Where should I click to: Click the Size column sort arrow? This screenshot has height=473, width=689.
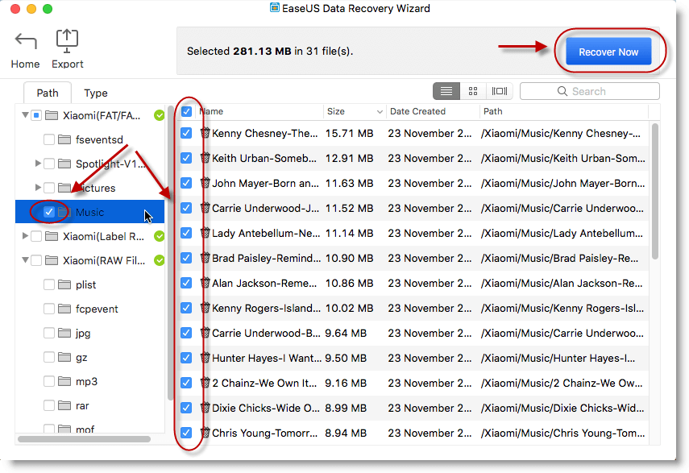pos(380,111)
